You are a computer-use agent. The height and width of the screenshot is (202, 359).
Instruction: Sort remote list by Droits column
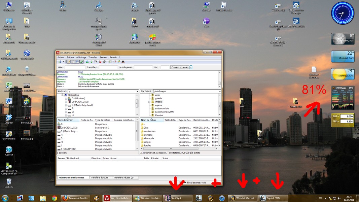215,120
